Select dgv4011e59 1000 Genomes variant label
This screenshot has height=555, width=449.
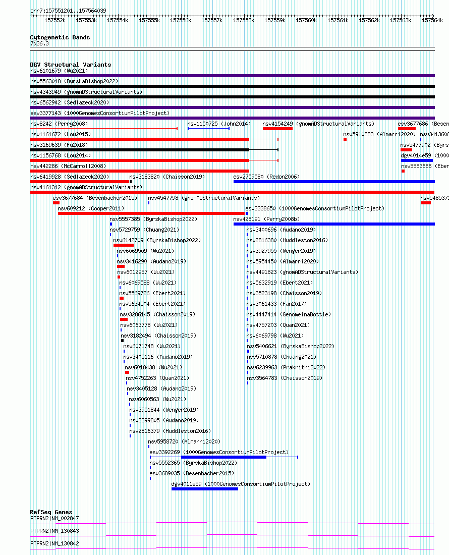click(x=241, y=485)
